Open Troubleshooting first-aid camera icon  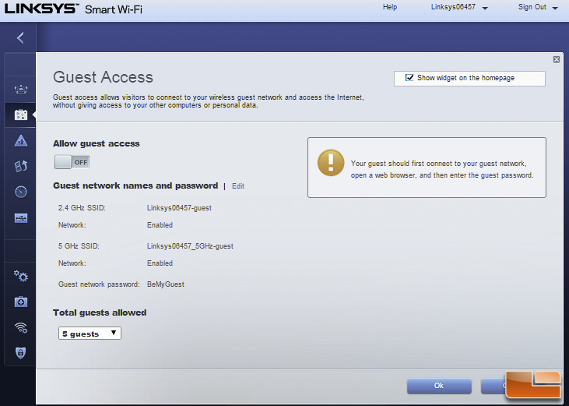pos(21,302)
